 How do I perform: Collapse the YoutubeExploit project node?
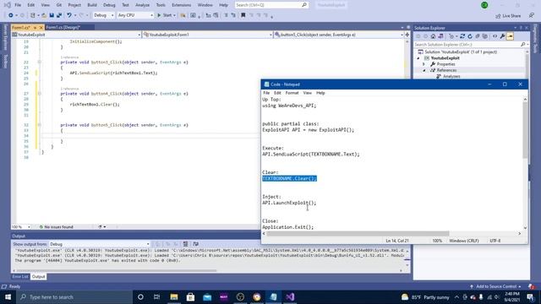[x=418, y=58]
